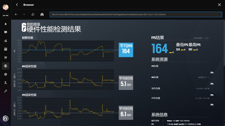Click the Rainbow Six logo in heading

point(24,27)
